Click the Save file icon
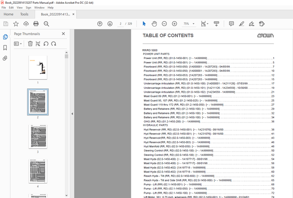The image size is (293, 198). pyautogui.click(x=6, y=24)
